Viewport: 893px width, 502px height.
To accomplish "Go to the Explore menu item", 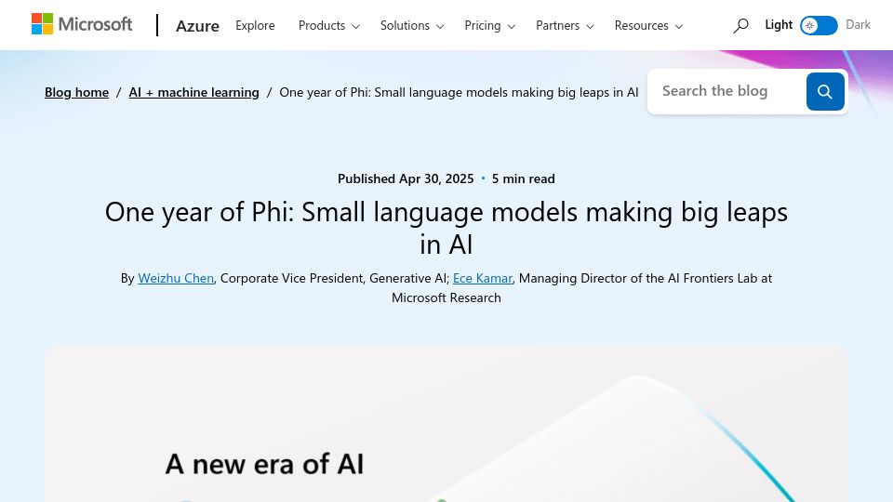I will pyautogui.click(x=255, y=26).
